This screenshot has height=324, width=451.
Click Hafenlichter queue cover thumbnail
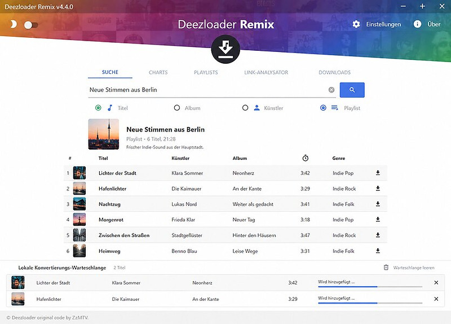pos(18,299)
